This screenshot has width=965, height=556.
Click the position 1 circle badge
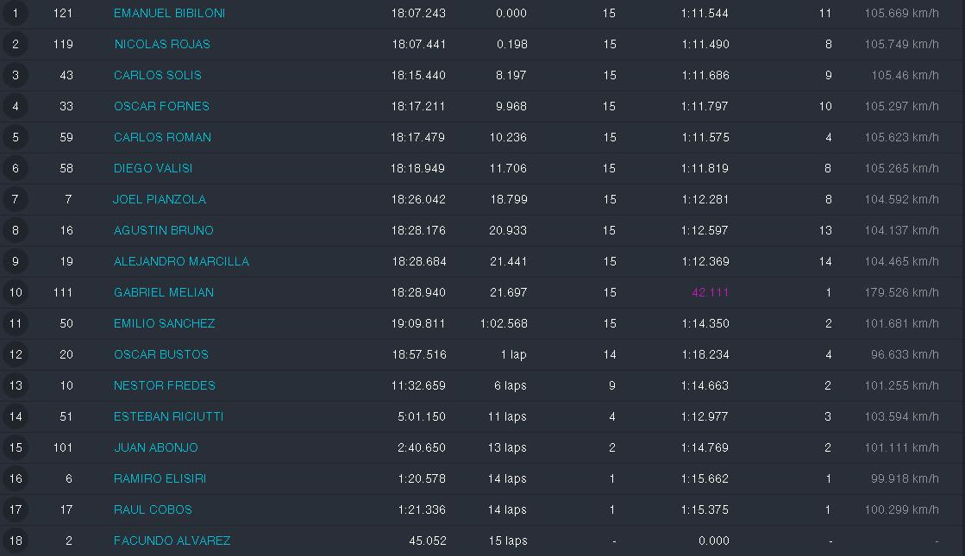[15, 13]
